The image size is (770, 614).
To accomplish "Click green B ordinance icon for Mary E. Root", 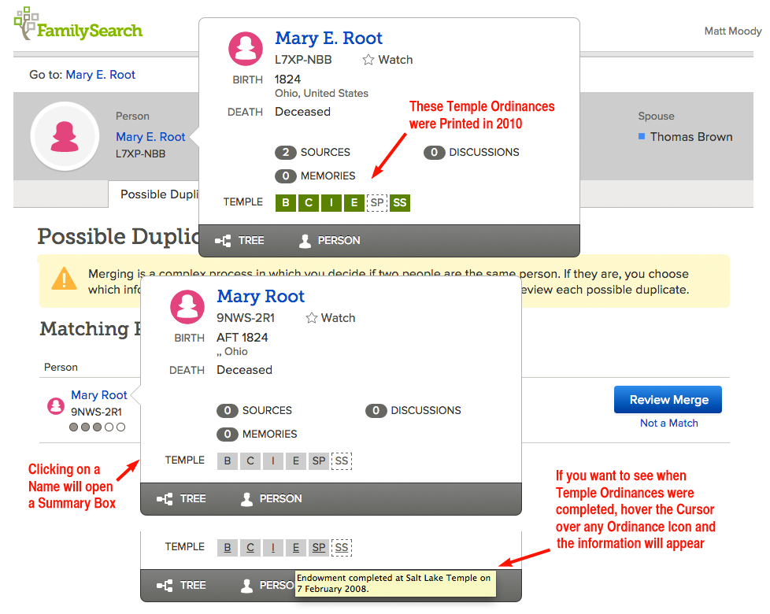I will pos(286,203).
